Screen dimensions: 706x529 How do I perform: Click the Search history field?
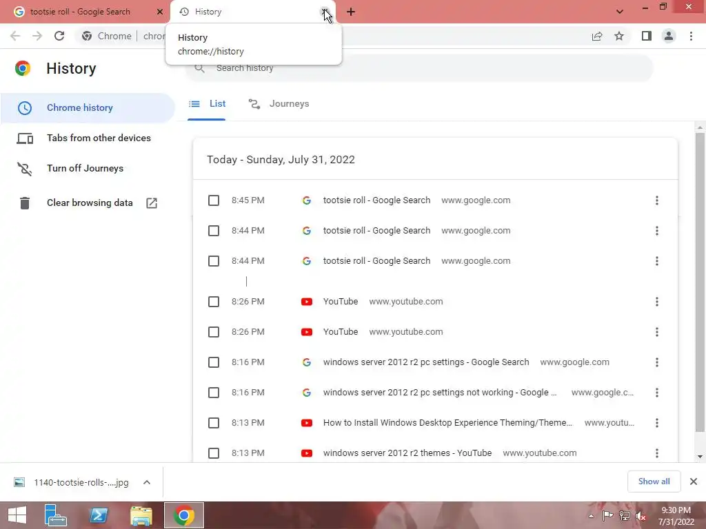pos(418,68)
